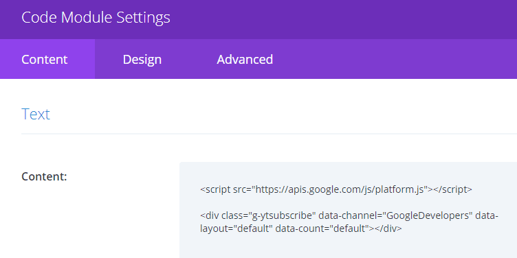Open the Design tab
The height and width of the screenshot is (258, 517).
tap(142, 59)
